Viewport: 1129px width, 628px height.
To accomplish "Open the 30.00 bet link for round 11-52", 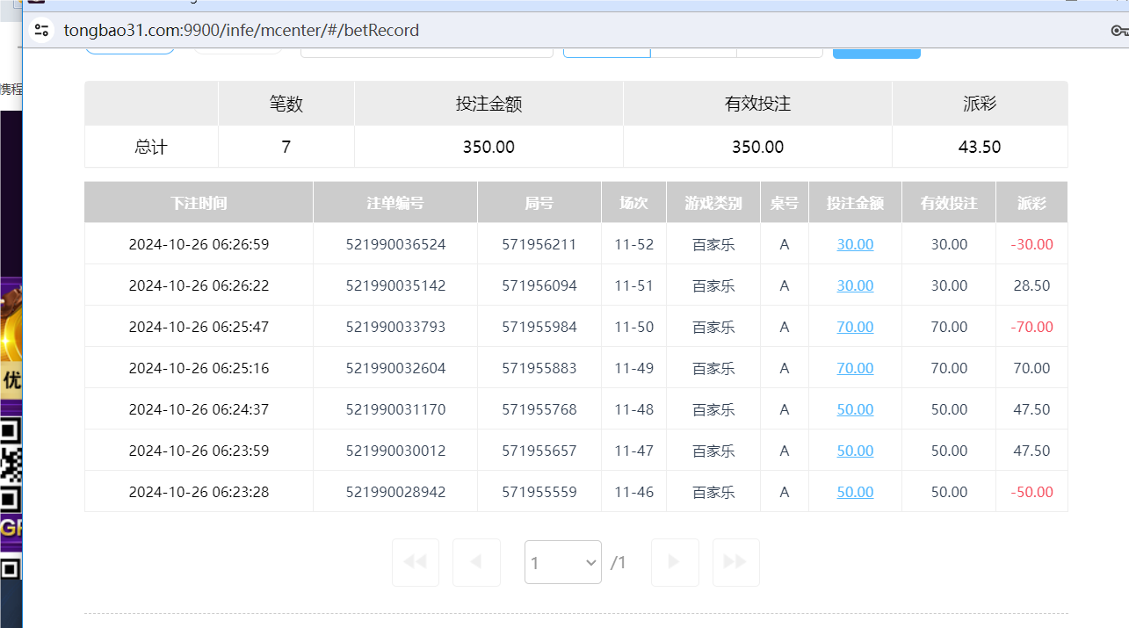I will tap(854, 244).
